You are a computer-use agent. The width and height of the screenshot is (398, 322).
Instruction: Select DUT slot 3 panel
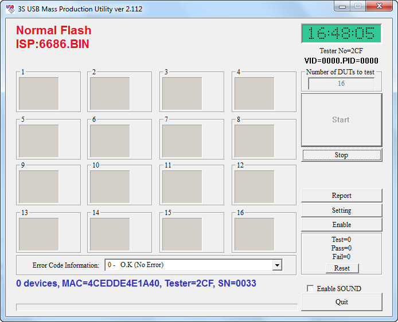click(x=192, y=92)
